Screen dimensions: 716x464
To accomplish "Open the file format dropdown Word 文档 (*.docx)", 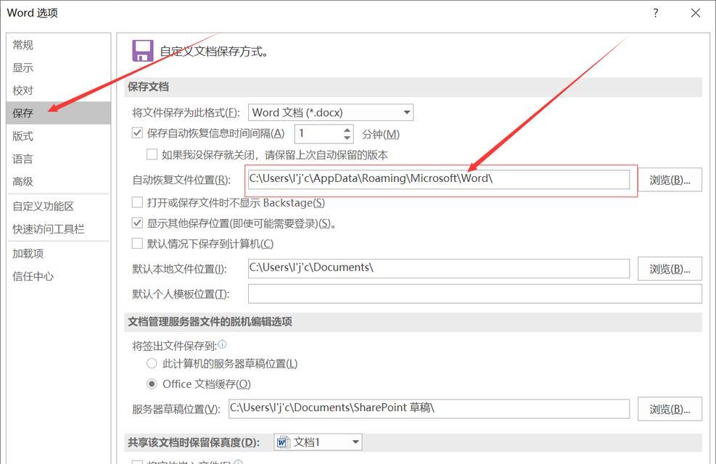I will click(331, 112).
